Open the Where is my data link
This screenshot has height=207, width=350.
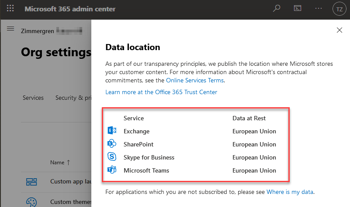click(x=290, y=192)
